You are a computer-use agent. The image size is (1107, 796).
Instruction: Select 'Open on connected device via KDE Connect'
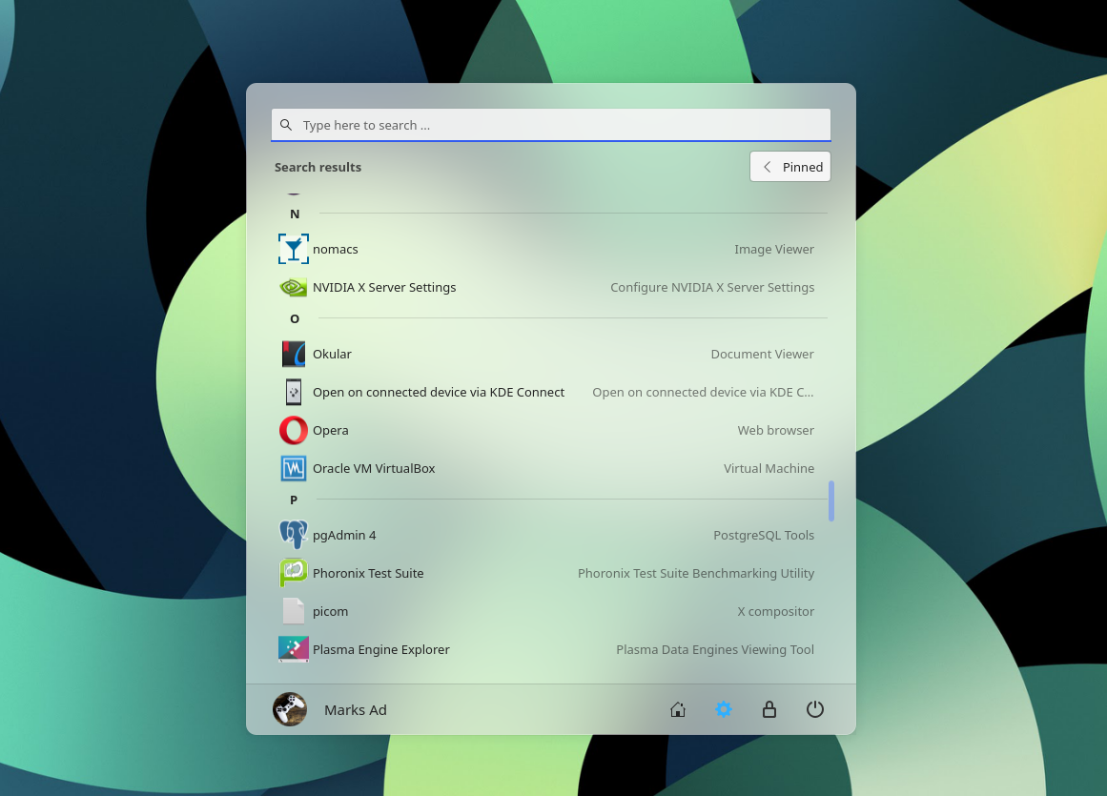439,393
